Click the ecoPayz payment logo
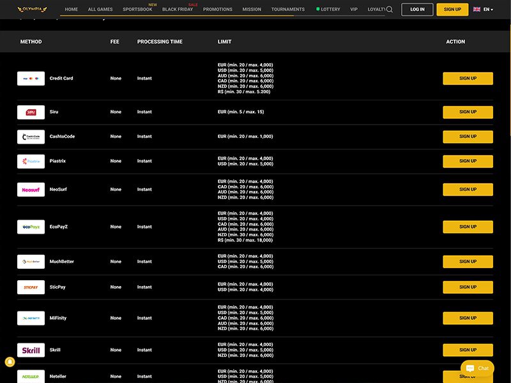The image size is (511, 383). coord(31,227)
